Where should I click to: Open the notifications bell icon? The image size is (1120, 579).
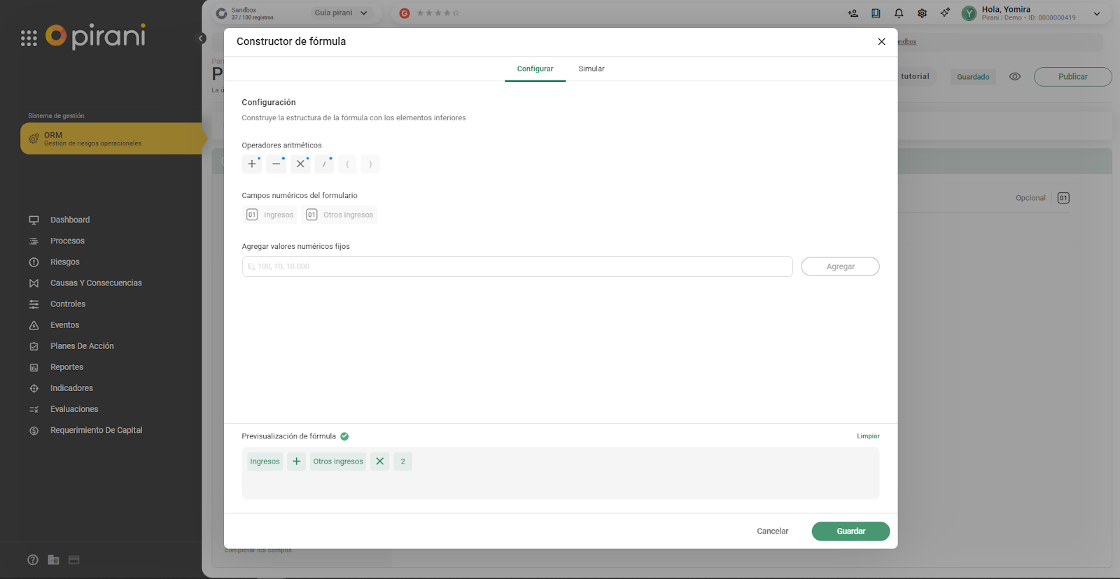(899, 13)
